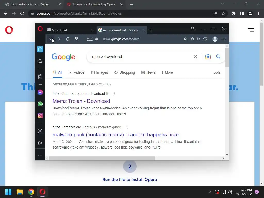Open hamburger menu on Opera website page
Viewport: 264px width, 198px height.
coord(251,30)
